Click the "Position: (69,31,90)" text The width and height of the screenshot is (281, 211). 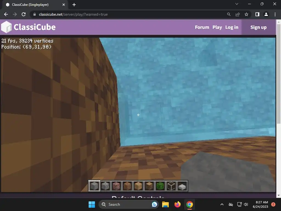26,47
